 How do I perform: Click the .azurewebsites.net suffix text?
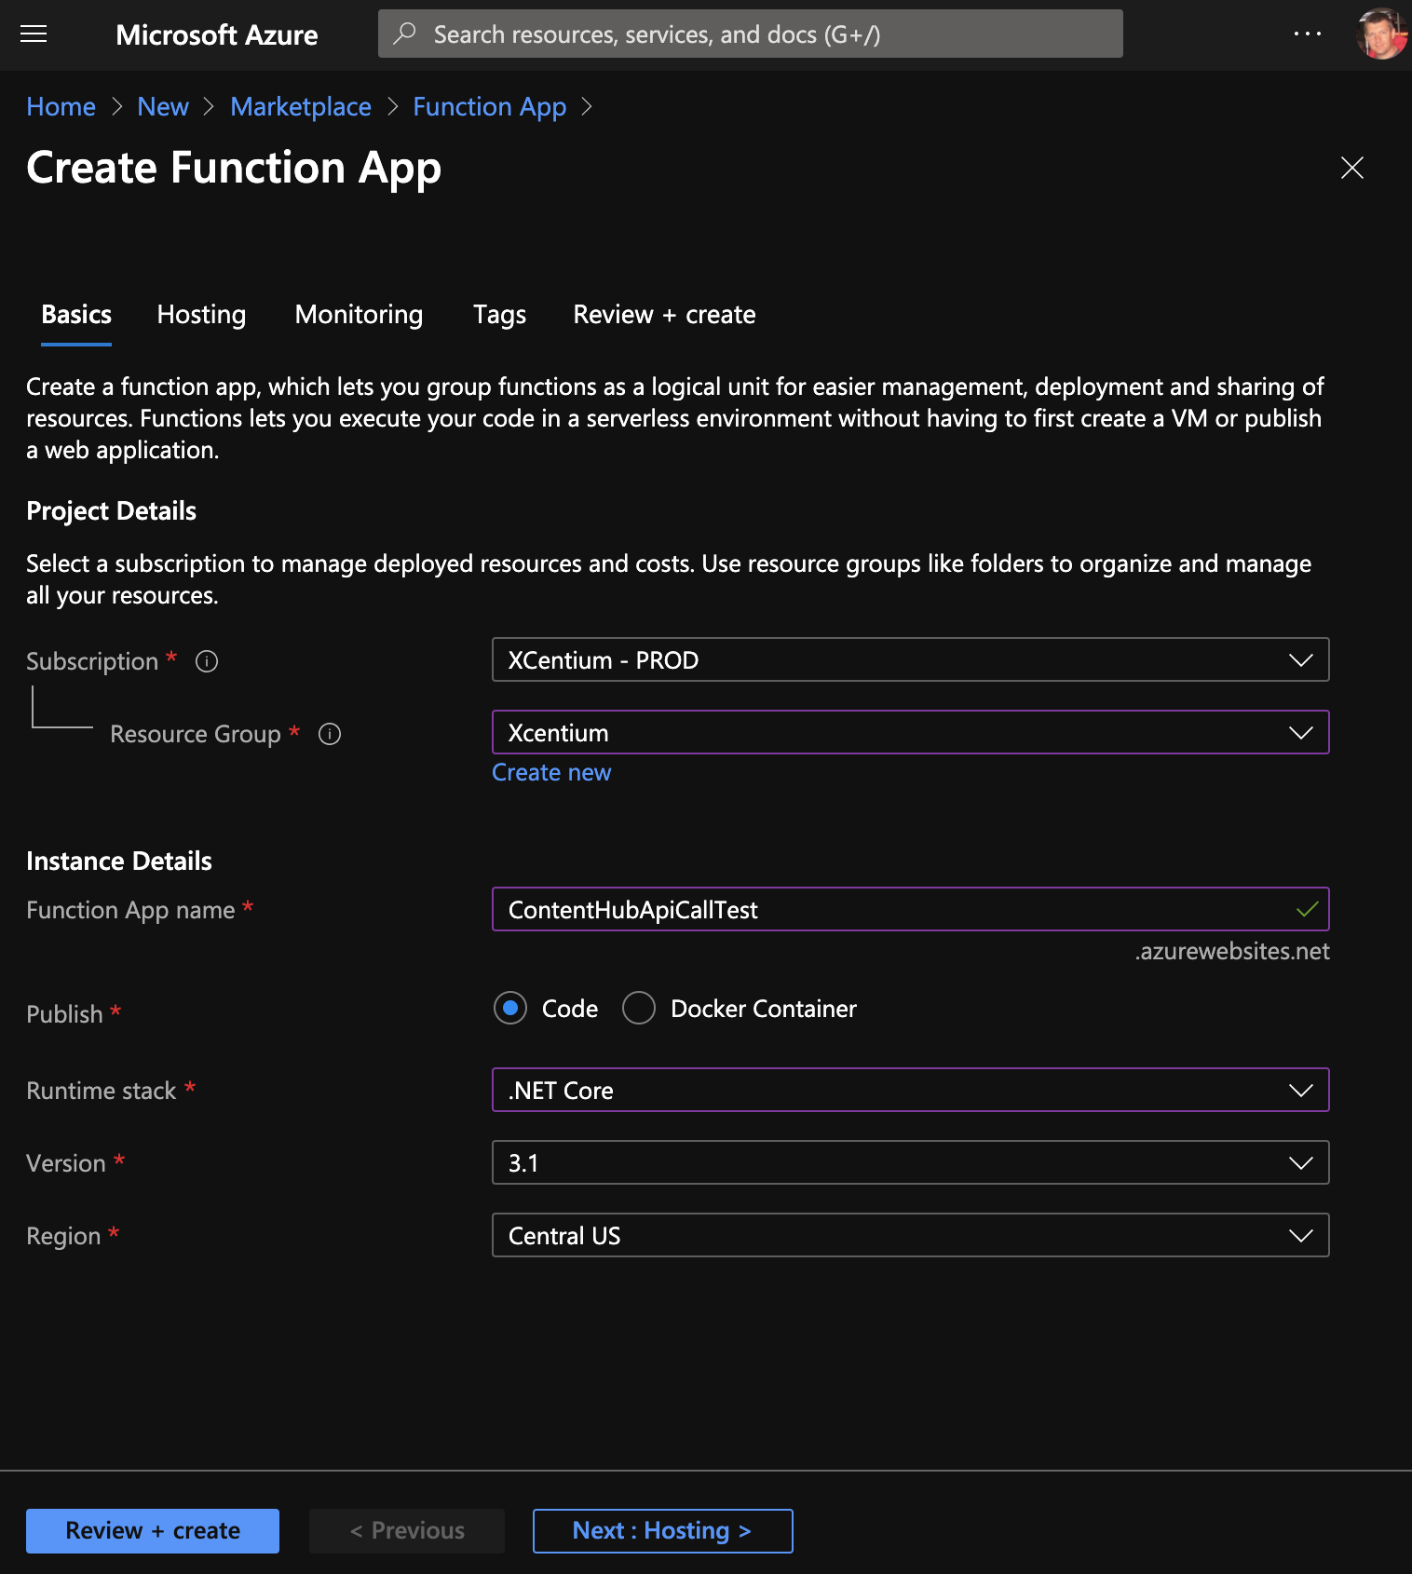pyautogui.click(x=1231, y=951)
